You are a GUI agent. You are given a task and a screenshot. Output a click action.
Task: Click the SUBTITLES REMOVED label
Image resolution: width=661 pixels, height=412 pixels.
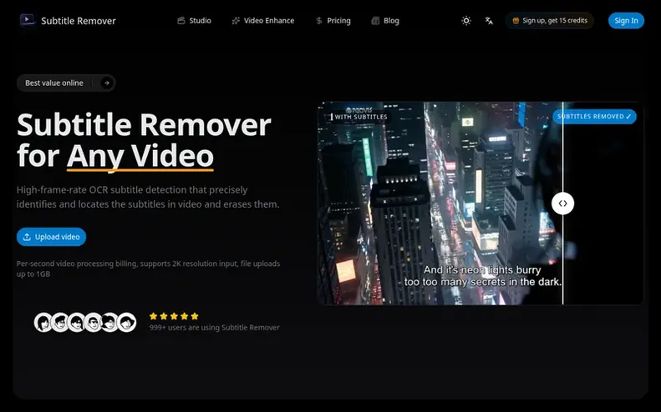click(594, 117)
